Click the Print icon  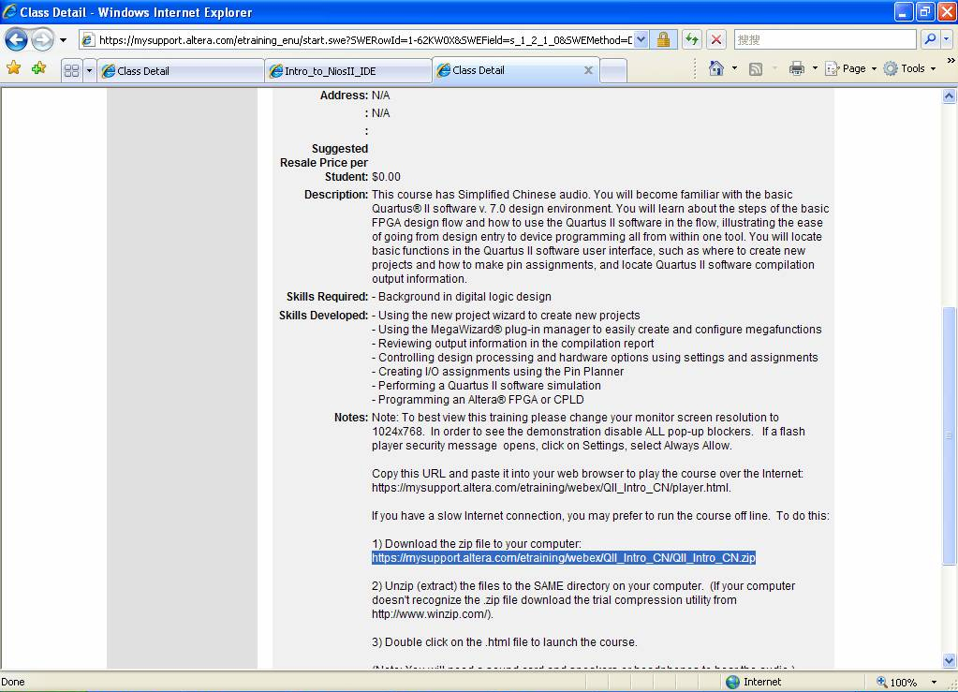point(797,68)
